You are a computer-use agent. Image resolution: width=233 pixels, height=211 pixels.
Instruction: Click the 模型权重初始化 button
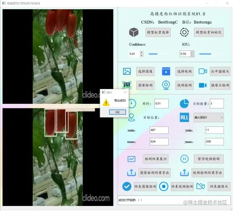pos(209,32)
